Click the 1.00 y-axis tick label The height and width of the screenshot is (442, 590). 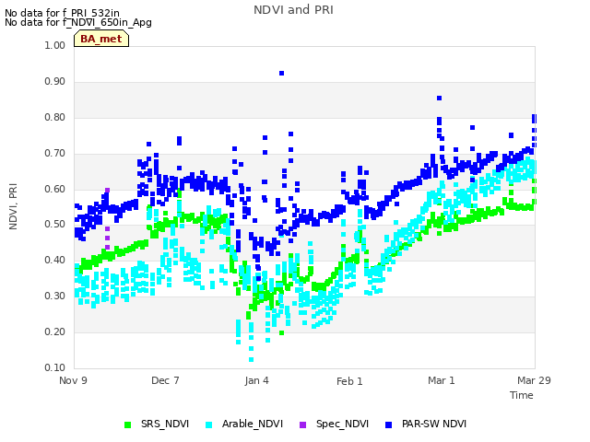click(55, 45)
